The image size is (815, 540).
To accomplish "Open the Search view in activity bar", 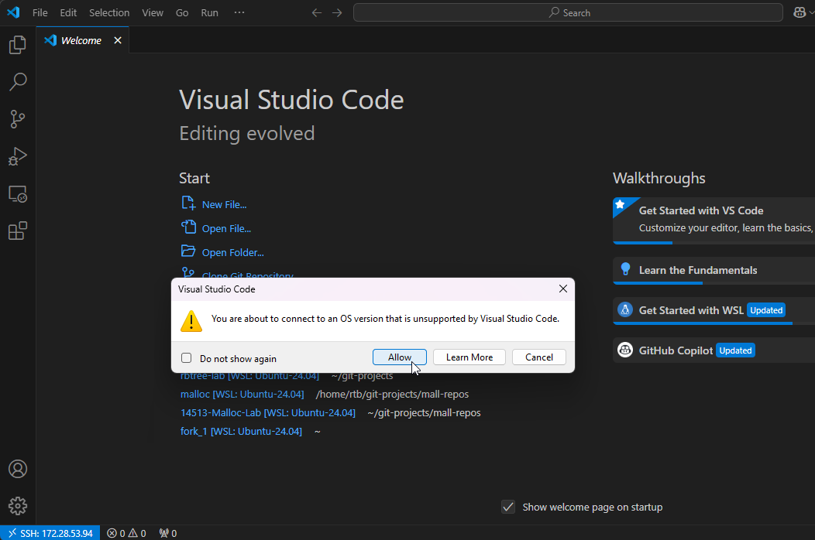I will coord(18,82).
